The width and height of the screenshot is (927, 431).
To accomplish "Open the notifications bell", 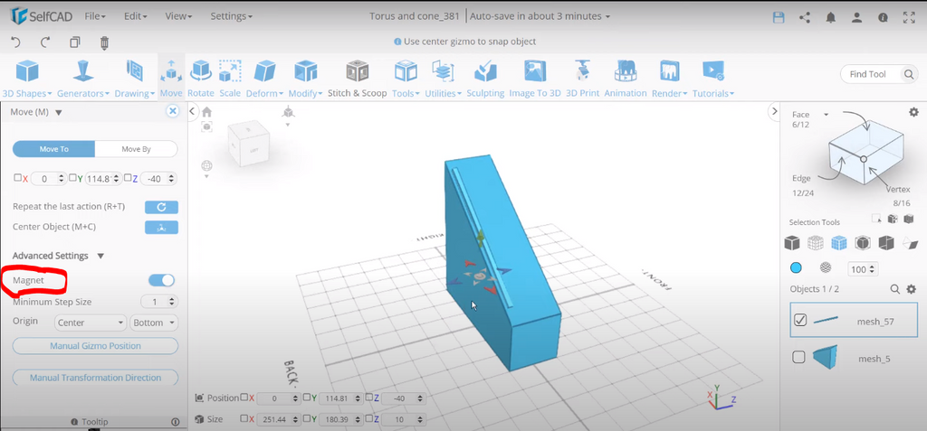I will pyautogui.click(x=831, y=17).
